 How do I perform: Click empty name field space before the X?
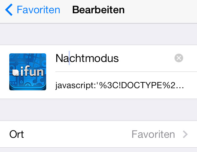pyautogui.click(x=147, y=58)
